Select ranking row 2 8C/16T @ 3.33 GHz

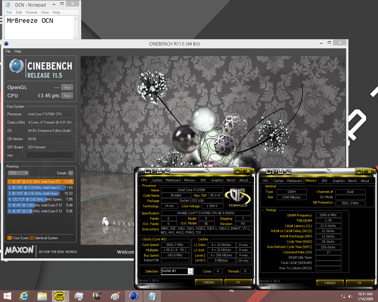pos(40,188)
